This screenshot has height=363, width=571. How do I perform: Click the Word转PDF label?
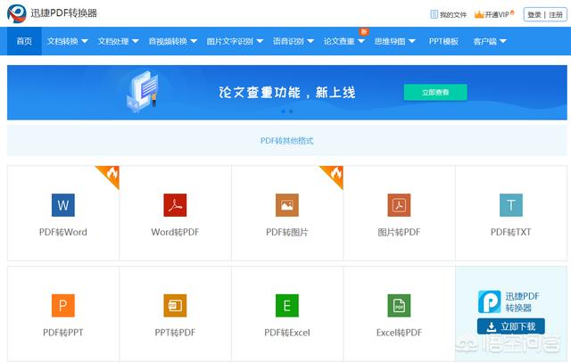pos(175,232)
